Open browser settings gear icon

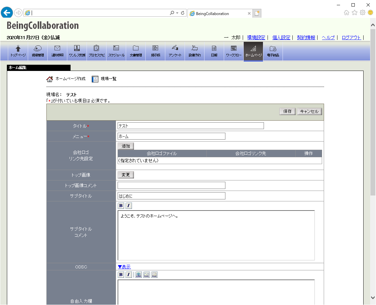(363, 12)
